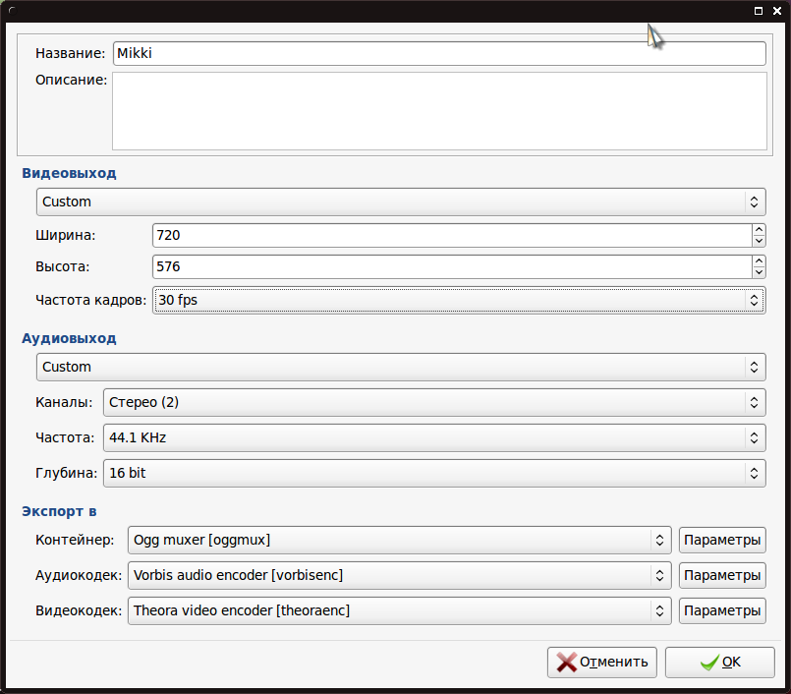Image resolution: width=791 pixels, height=694 pixels.
Task: Close the dialog window
Action: (777, 11)
